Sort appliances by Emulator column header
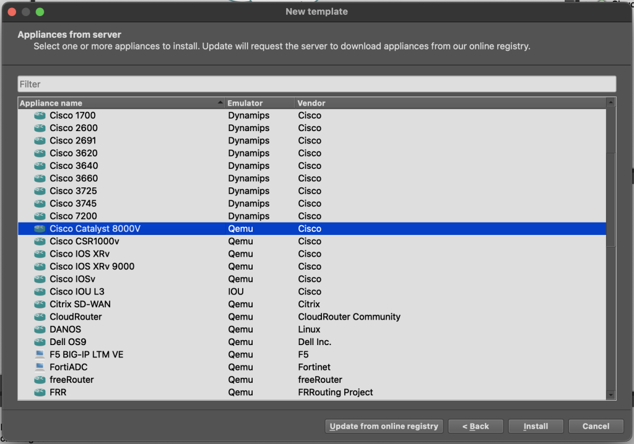634x444 pixels. [259, 103]
